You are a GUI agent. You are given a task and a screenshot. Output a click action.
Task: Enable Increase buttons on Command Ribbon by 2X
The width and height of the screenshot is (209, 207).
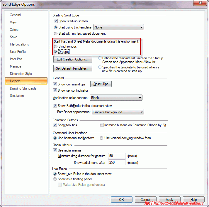[x=101, y=125]
